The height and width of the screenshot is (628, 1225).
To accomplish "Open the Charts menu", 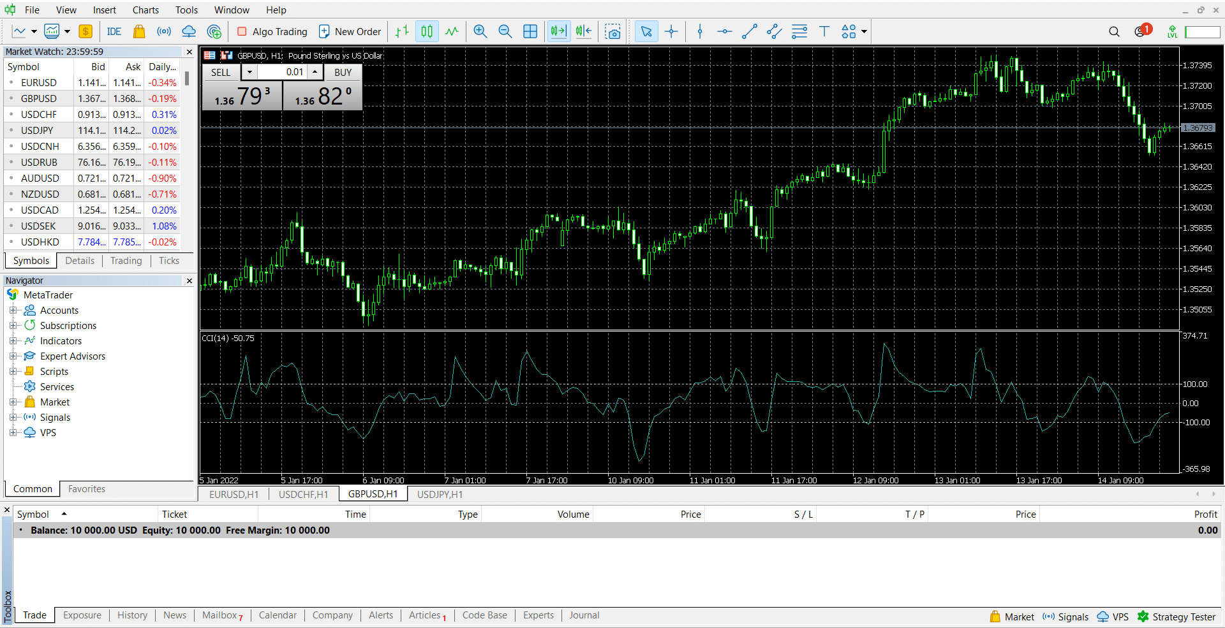I will click(x=145, y=10).
